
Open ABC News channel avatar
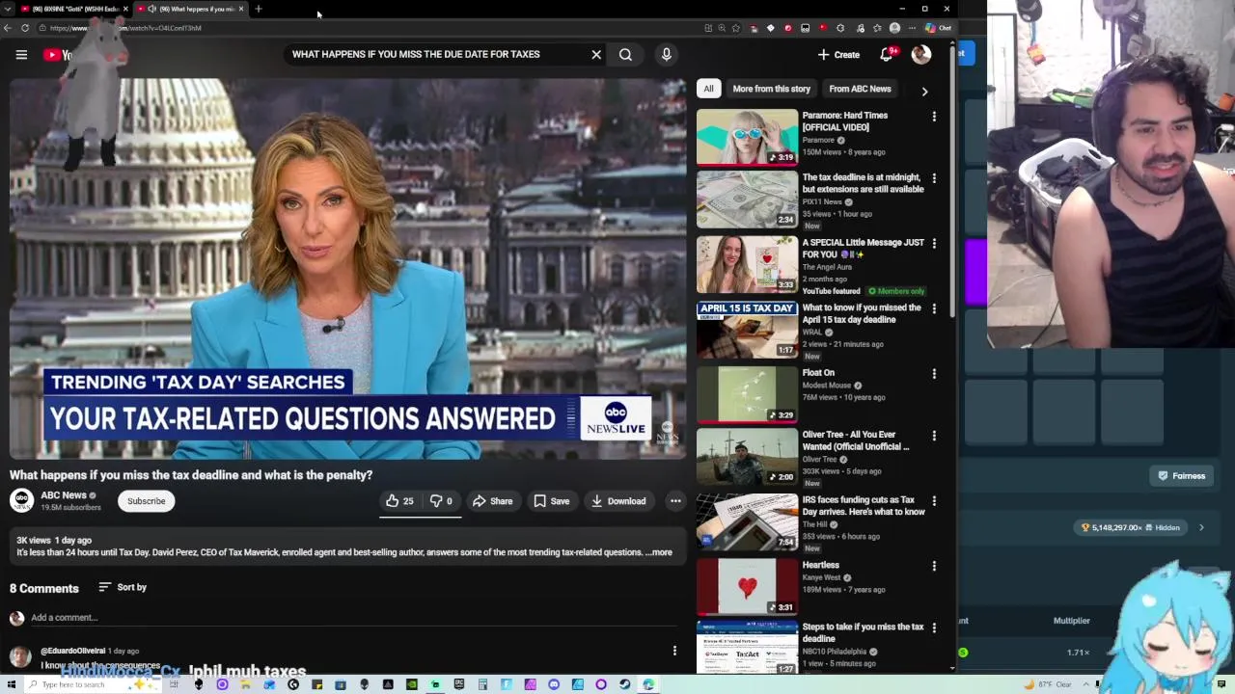[x=21, y=501]
